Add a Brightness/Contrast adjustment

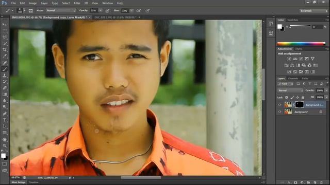(289, 59)
